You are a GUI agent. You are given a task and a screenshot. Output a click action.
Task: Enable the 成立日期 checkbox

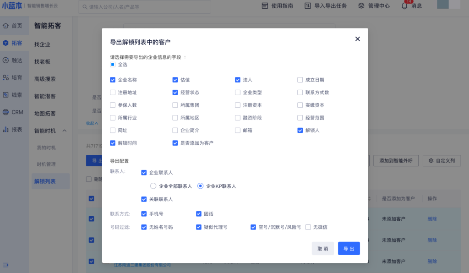pos(300,80)
